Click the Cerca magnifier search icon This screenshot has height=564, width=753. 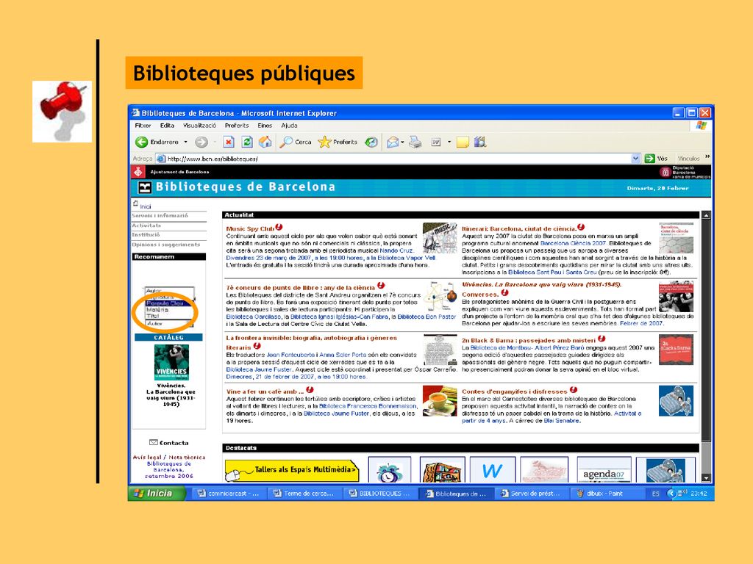coord(286,142)
